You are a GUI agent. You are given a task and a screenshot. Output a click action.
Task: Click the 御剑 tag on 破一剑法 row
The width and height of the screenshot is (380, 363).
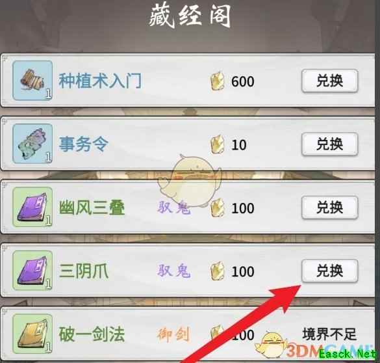pos(173,334)
